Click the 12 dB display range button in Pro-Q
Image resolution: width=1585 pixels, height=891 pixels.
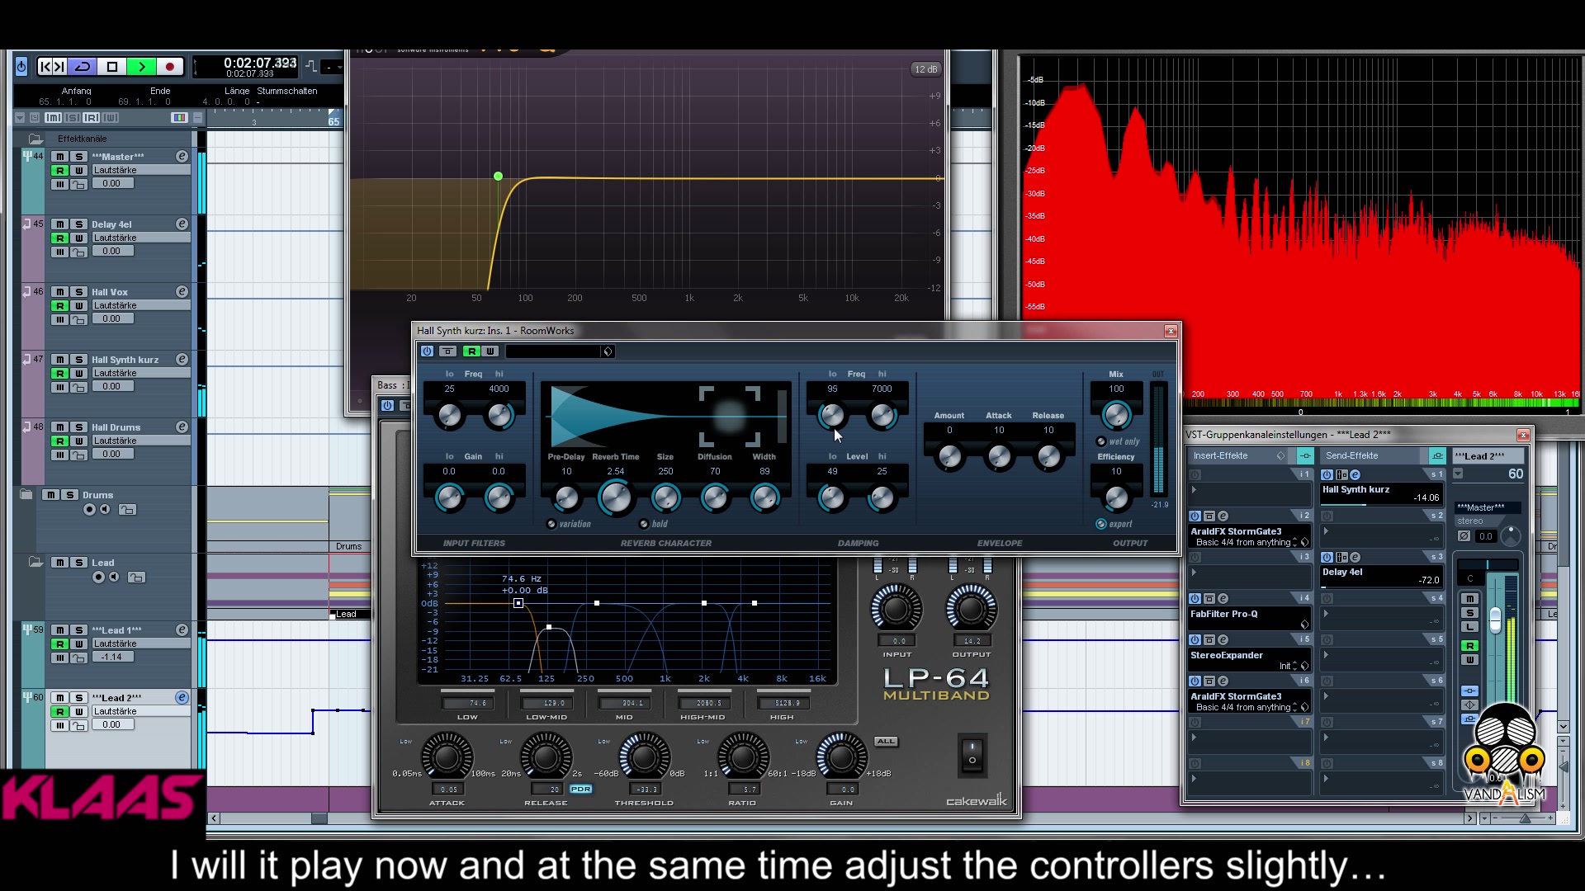[x=925, y=69]
